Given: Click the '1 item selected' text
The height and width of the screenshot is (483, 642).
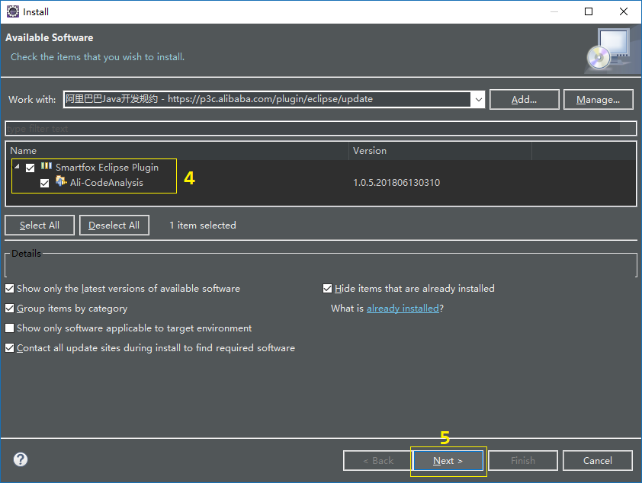Looking at the screenshot, I should (x=203, y=226).
